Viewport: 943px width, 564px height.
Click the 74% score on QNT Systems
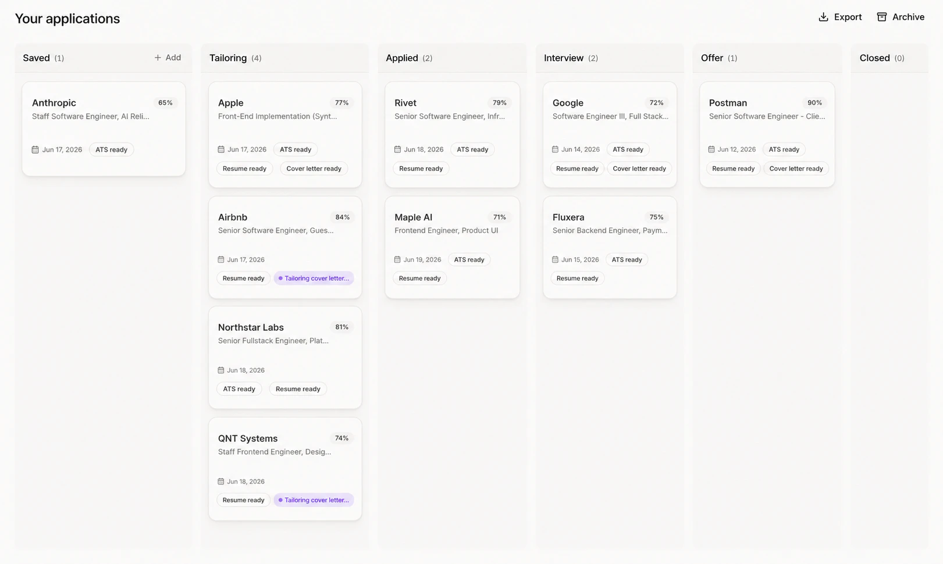pyautogui.click(x=341, y=438)
